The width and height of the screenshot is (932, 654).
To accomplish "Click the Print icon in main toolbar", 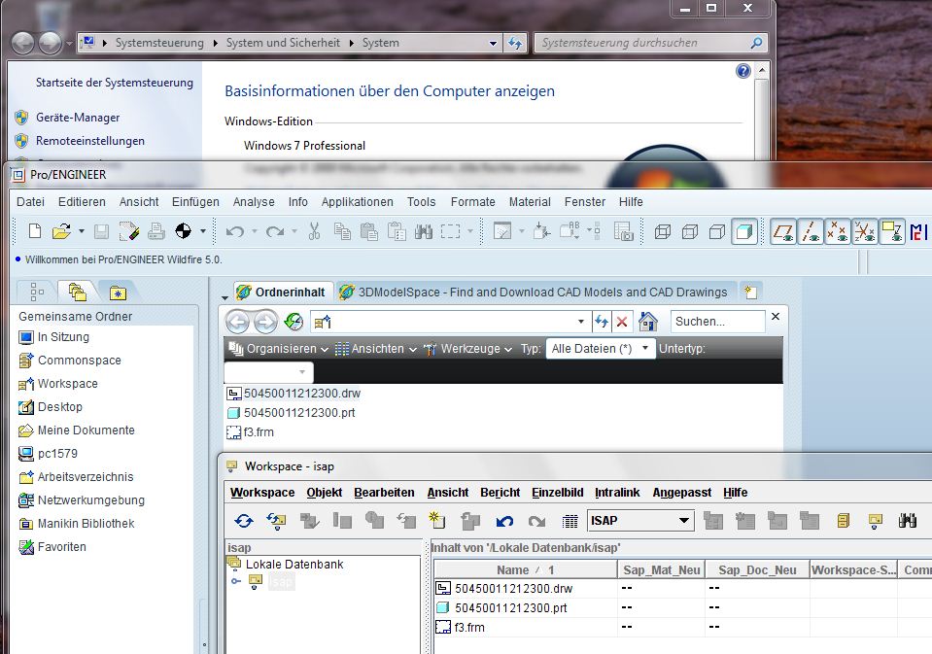I will [x=156, y=231].
